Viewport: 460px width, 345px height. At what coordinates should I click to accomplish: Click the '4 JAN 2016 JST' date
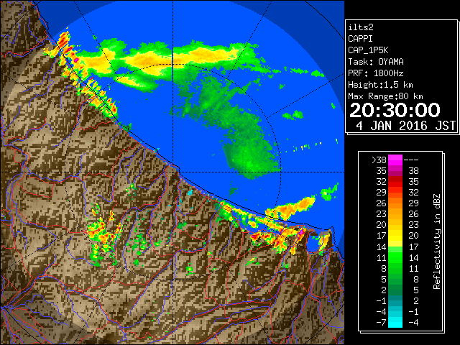[x=405, y=126]
